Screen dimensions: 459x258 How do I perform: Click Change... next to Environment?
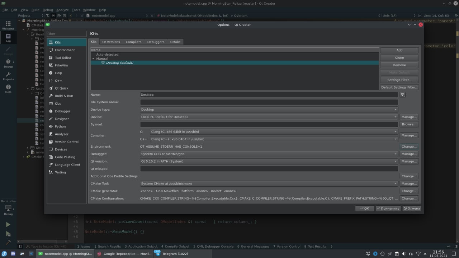409,147
